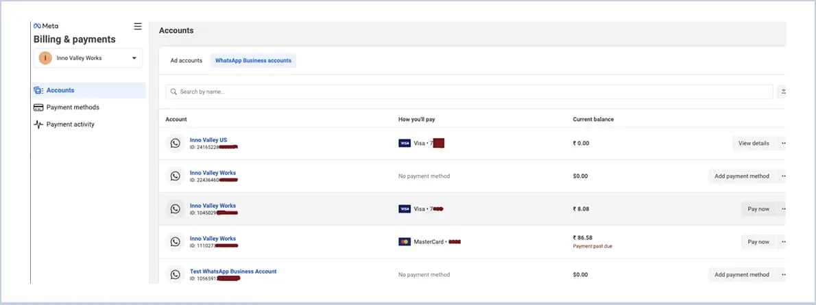Open Payment activity in the sidebar
The width and height of the screenshot is (816, 305).
(70, 124)
